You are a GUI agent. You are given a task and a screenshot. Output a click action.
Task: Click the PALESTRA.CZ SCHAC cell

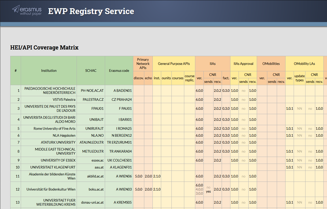tap(91, 99)
